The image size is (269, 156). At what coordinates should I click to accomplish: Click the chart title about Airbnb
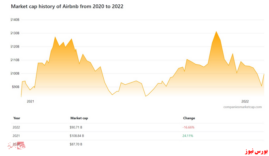coord(67,6)
